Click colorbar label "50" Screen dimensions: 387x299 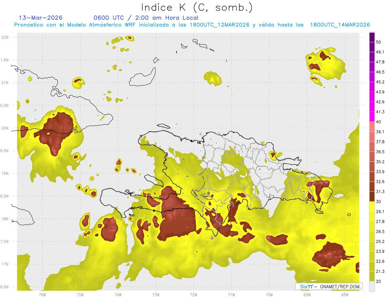pos(379,42)
